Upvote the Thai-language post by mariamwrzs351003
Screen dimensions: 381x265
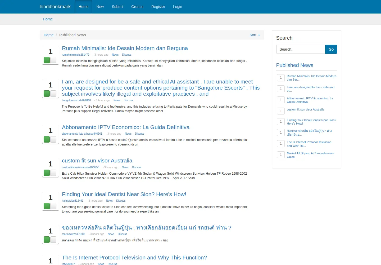(x=47, y=240)
